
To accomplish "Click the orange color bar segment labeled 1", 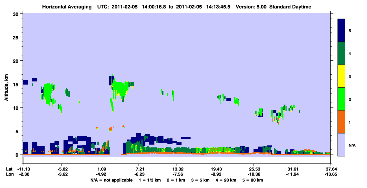I will pos(341,122).
